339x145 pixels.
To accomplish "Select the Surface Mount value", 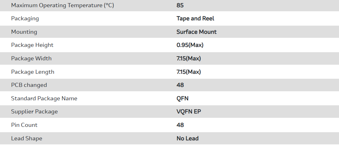I will 197,32.
